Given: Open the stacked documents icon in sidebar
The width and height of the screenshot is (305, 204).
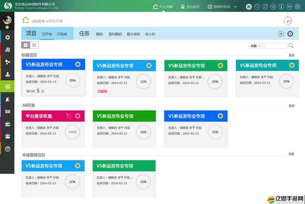Looking at the screenshot, I should (x=8, y=50).
